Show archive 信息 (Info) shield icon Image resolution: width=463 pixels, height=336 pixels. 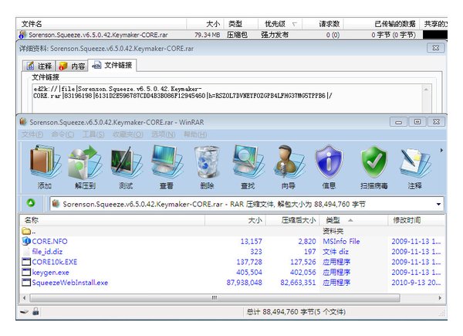[329, 162]
